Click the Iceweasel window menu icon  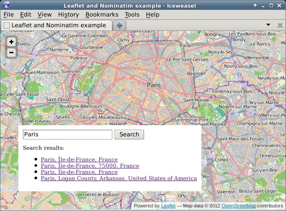5,5
